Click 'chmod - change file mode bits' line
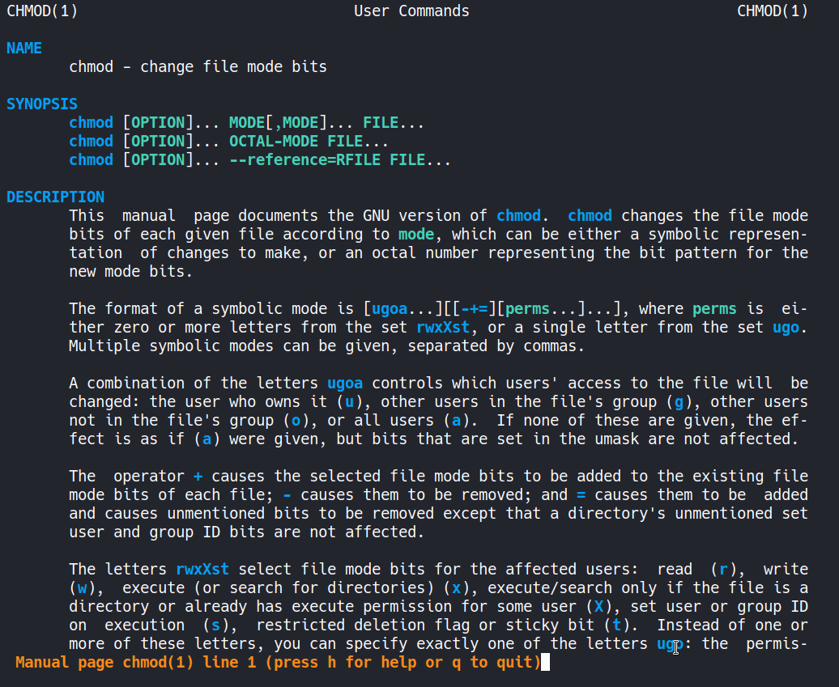The width and height of the screenshot is (839, 687). [x=198, y=67]
